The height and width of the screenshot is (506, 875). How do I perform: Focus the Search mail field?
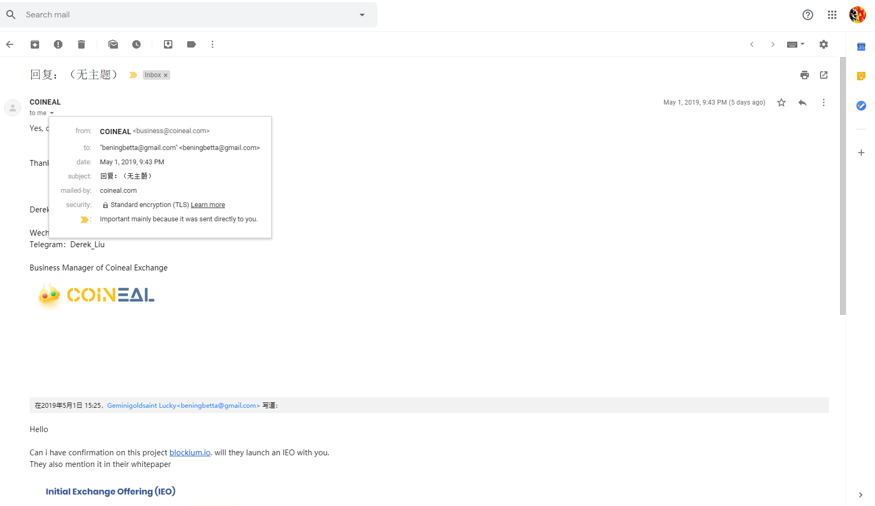tap(188, 15)
